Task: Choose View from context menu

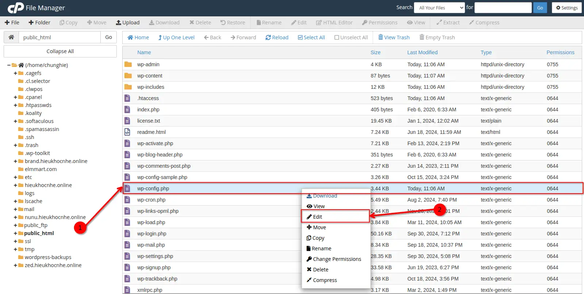Action: click(x=316, y=206)
